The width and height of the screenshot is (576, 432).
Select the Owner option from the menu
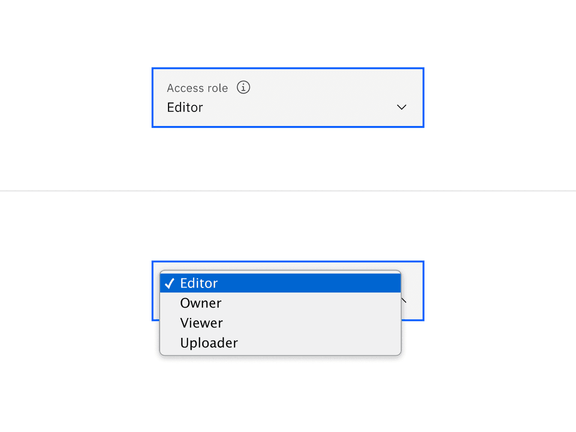200,302
